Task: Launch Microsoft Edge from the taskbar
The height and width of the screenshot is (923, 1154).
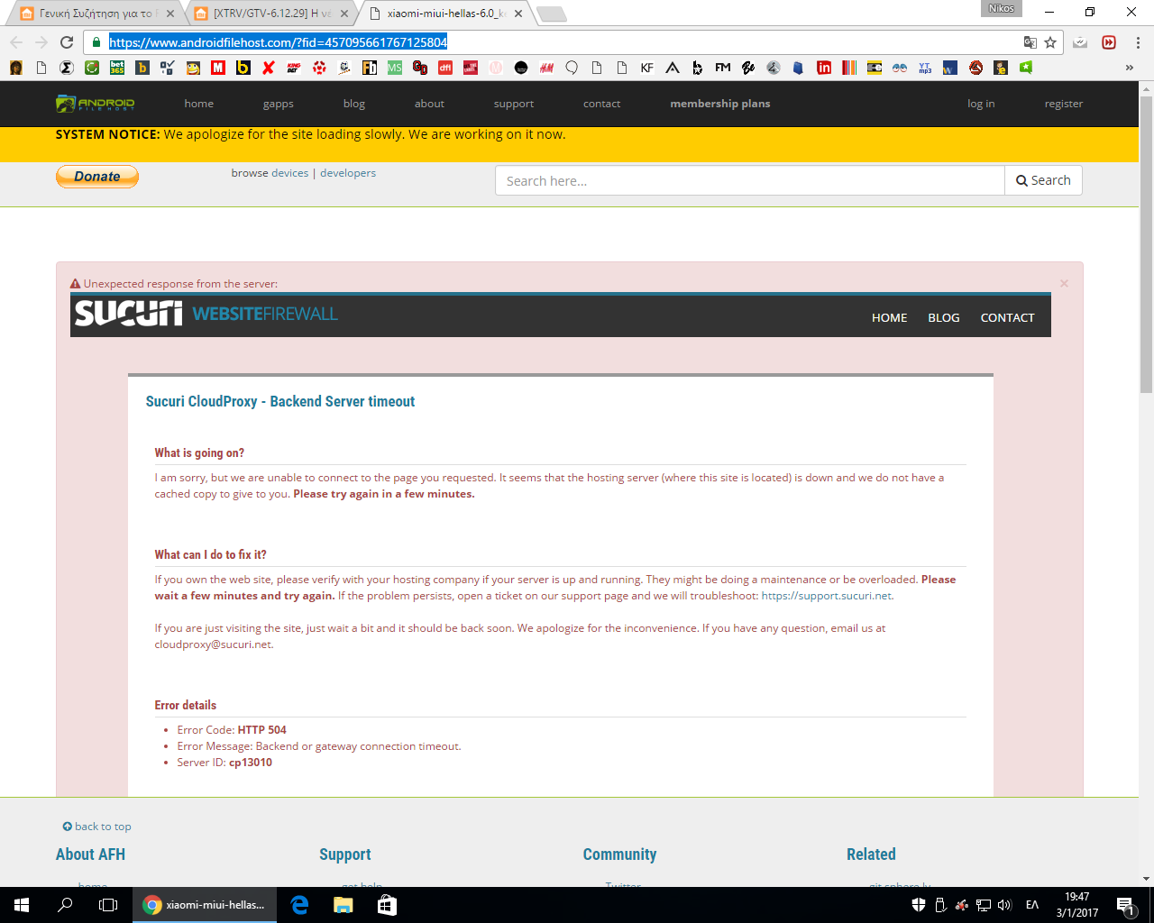Action: pos(300,905)
